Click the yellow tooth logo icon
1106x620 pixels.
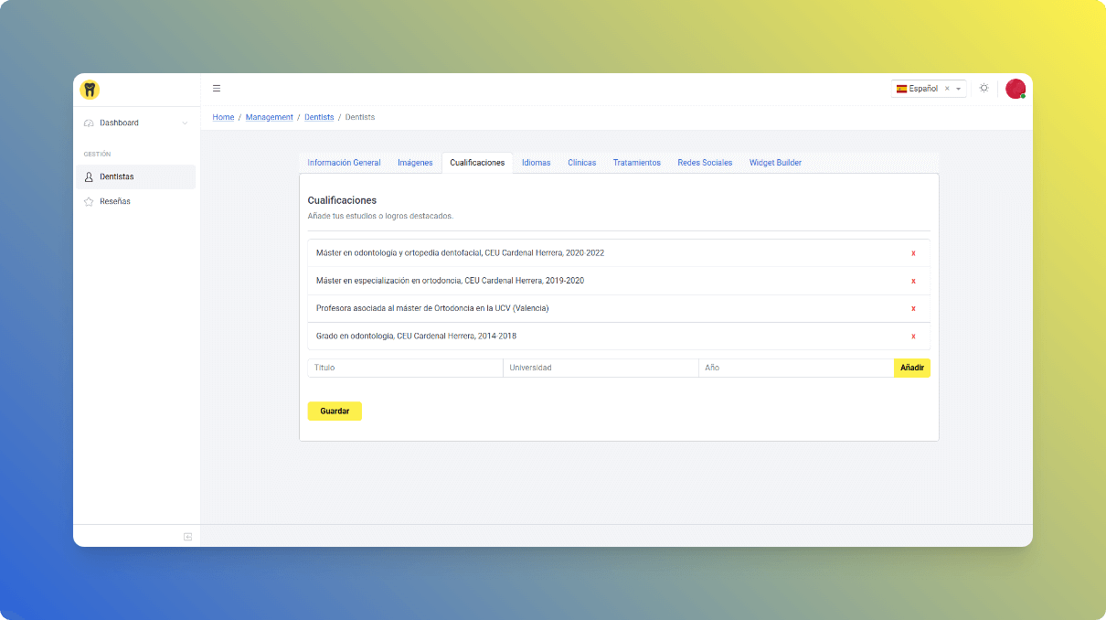89,90
